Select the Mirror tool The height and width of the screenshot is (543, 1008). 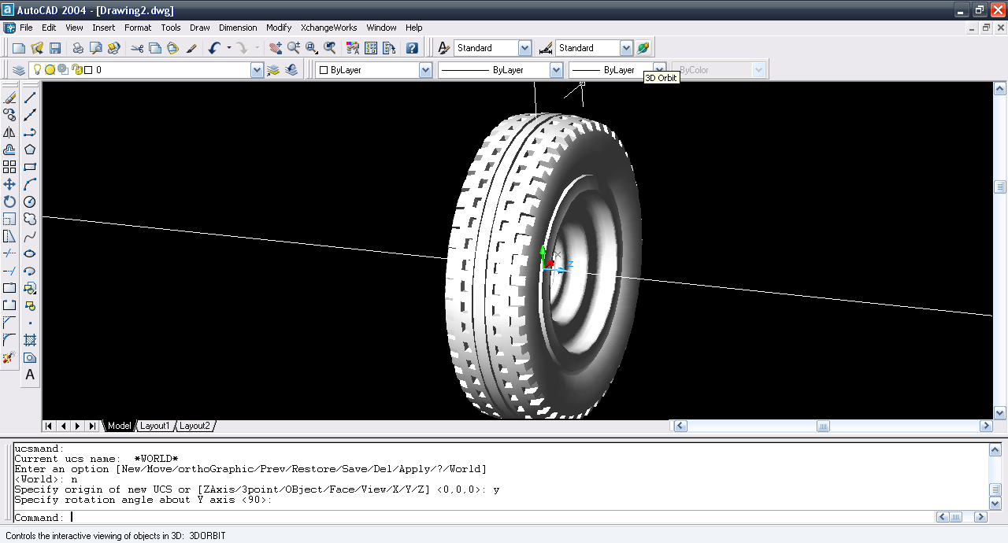coord(9,132)
